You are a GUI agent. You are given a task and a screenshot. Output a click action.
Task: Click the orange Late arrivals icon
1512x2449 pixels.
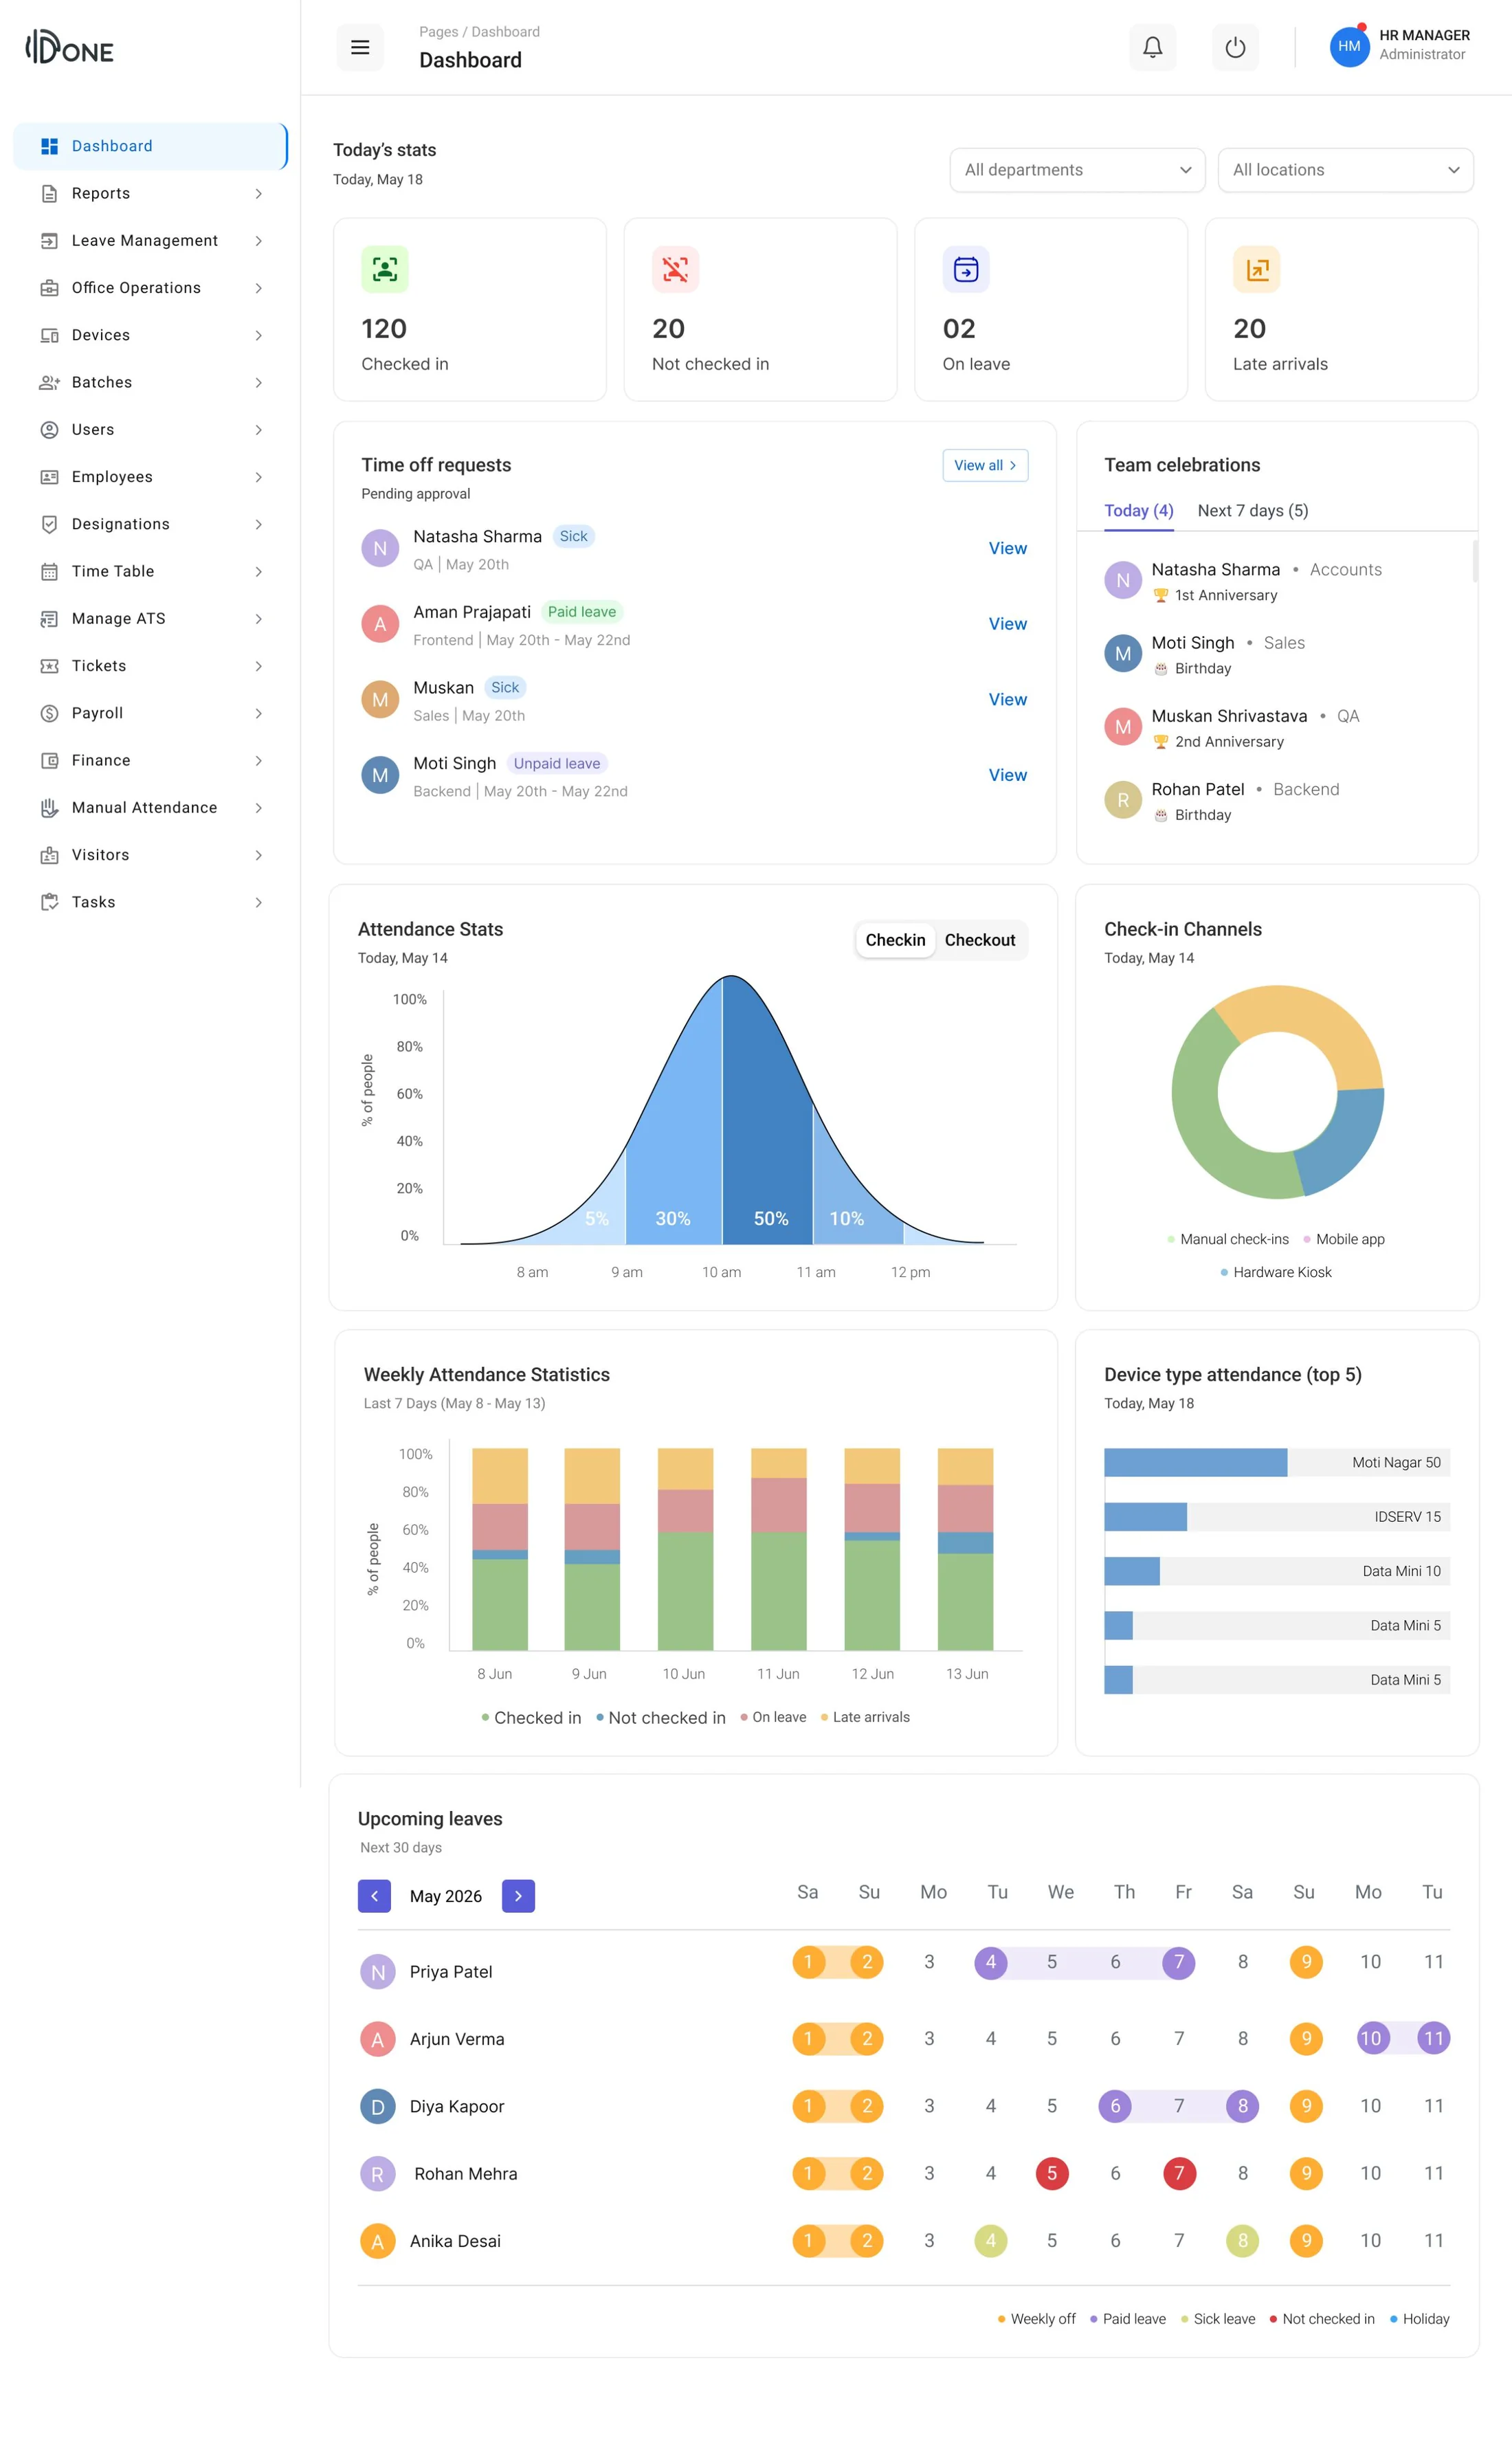pyautogui.click(x=1257, y=269)
